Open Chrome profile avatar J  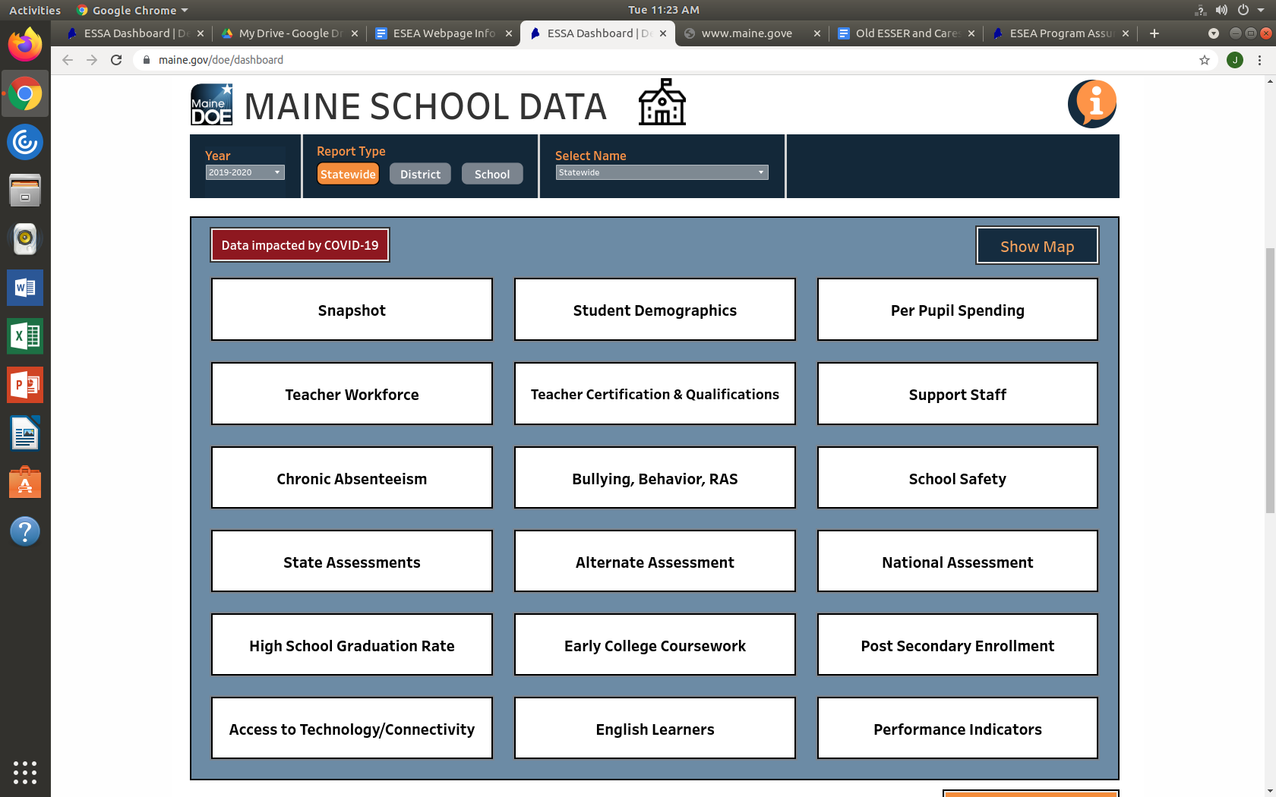(x=1235, y=60)
